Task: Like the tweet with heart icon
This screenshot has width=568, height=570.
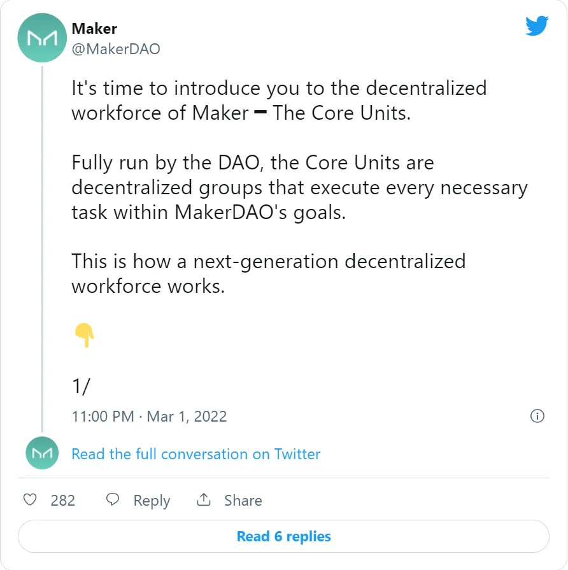Action: tap(30, 500)
